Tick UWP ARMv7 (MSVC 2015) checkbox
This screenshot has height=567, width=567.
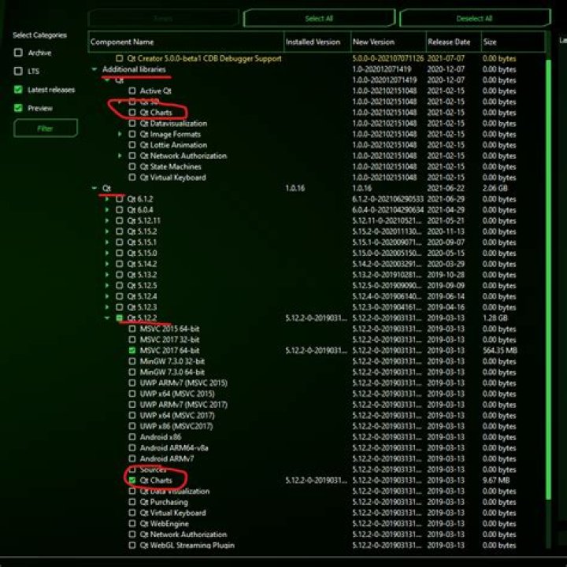click(132, 383)
